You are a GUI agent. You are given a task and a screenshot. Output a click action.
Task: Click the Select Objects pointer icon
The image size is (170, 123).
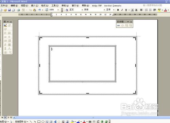11,122
